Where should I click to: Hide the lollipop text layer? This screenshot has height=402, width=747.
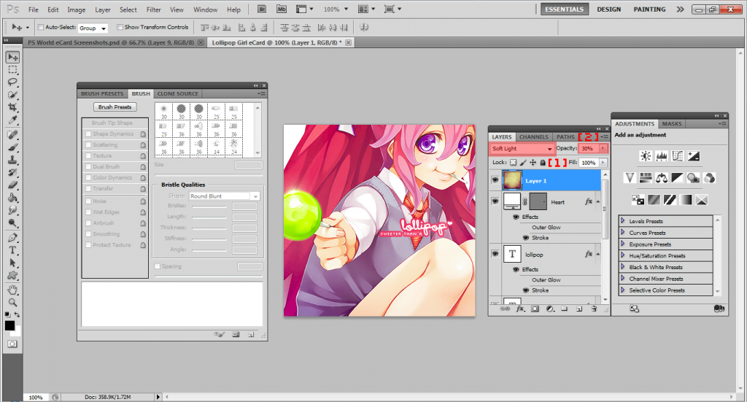tap(495, 254)
